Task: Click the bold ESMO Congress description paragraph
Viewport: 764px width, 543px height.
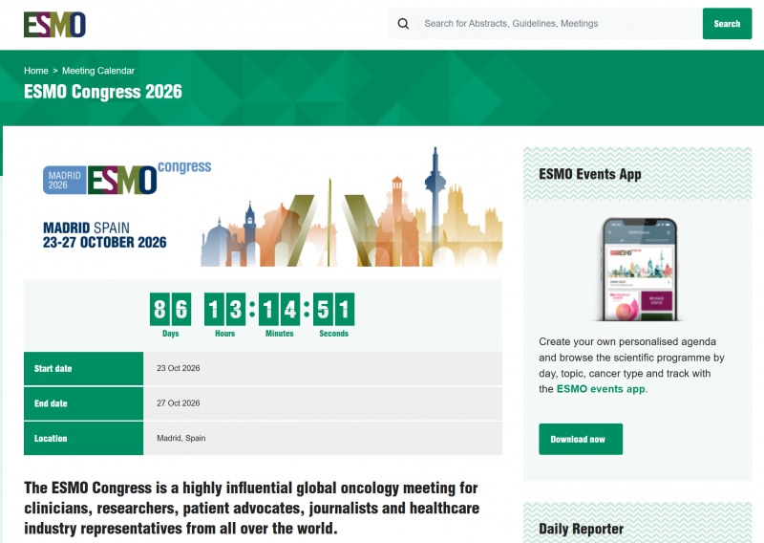Action: coord(251,508)
